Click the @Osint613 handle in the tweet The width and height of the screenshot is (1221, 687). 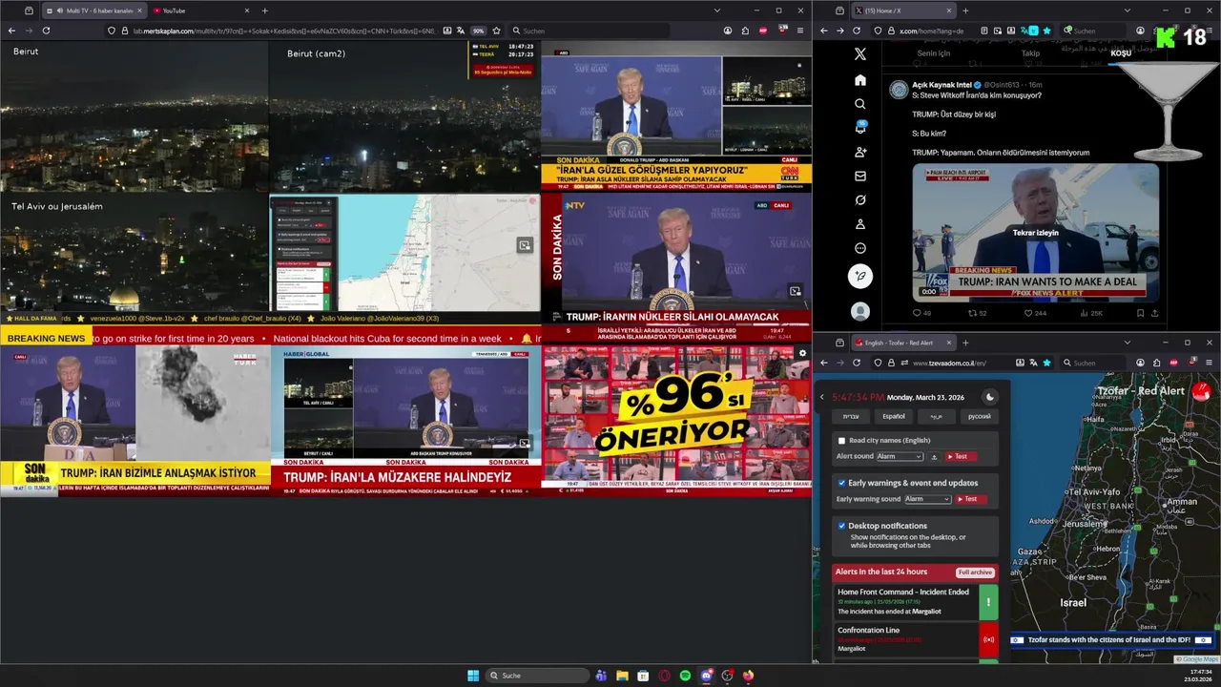(x=1003, y=85)
